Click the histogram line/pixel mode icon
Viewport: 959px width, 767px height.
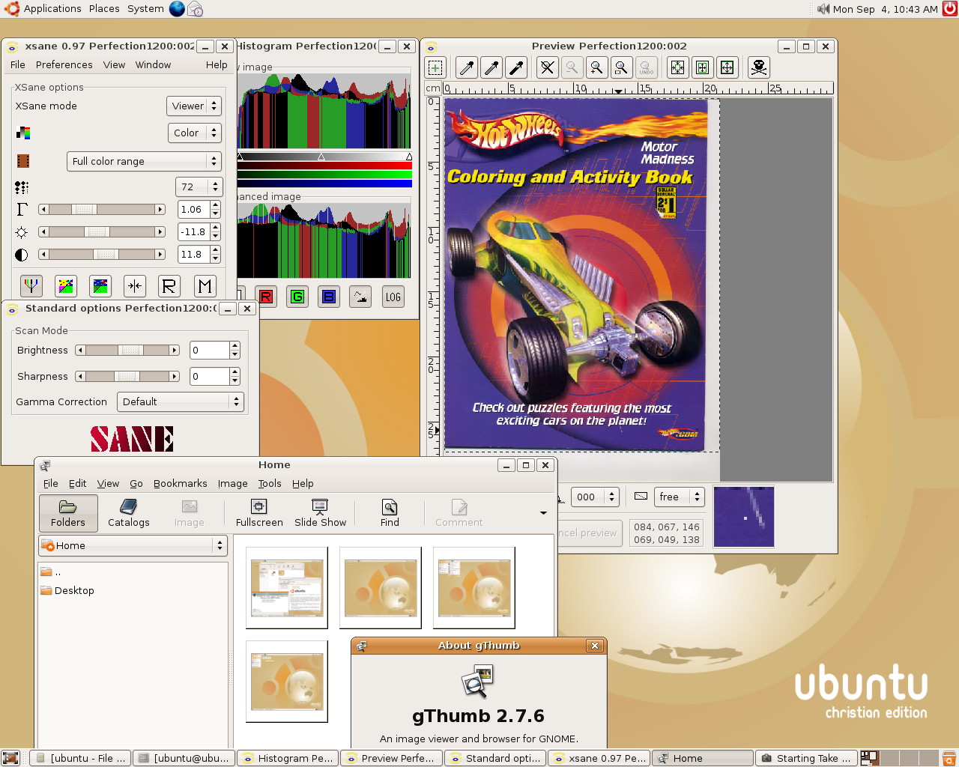coord(360,297)
